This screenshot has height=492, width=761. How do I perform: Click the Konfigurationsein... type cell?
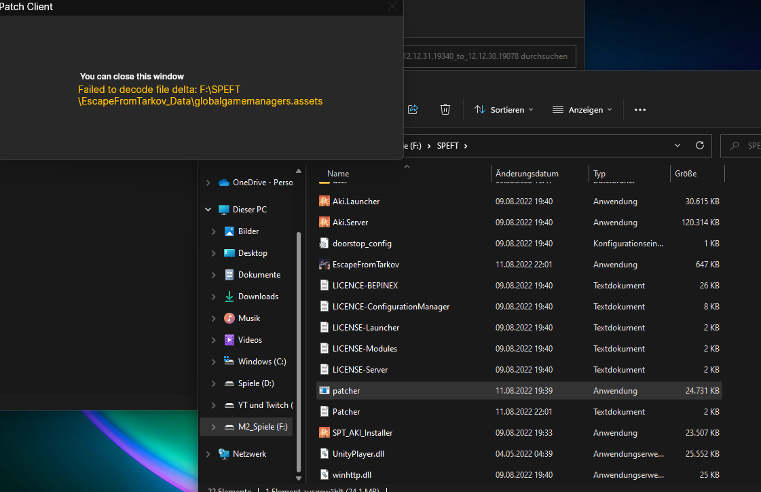tap(628, 244)
